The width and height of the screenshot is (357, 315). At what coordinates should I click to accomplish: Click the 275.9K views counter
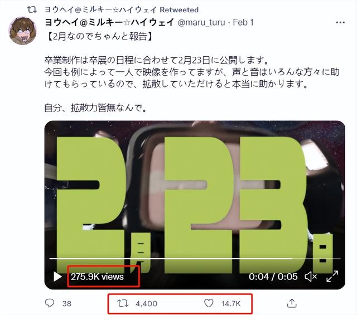[x=97, y=277]
